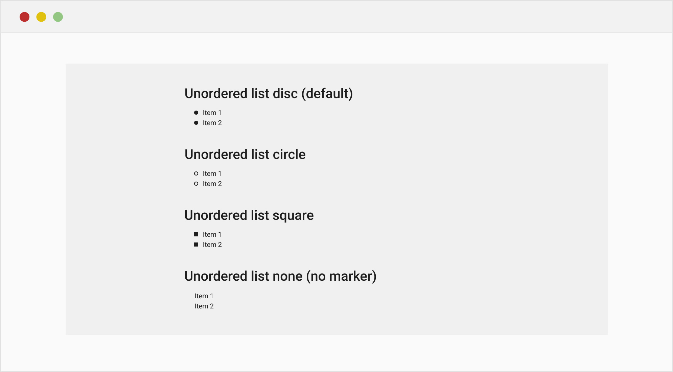Image resolution: width=673 pixels, height=372 pixels.
Task: Click the heading Unordered list disc (default)
Action: coord(269,93)
